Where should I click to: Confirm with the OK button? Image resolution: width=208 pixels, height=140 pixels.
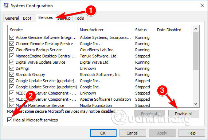point(103,133)
